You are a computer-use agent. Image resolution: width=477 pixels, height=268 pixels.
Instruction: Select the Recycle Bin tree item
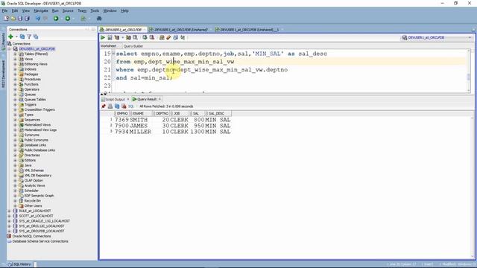tap(32, 201)
